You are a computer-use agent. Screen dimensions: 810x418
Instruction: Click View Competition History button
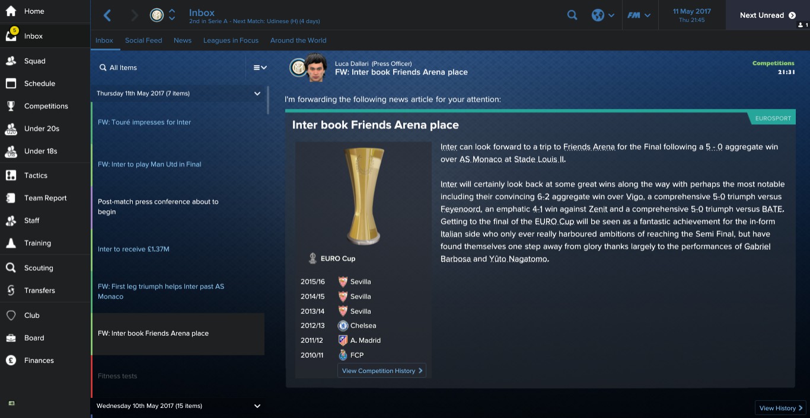(382, 371)
